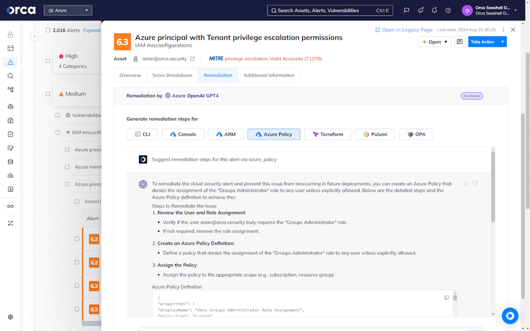Viewport: 530px width, 331px height.
Task: Click the Expand link beside Alerts count
Action: [92, 30]
